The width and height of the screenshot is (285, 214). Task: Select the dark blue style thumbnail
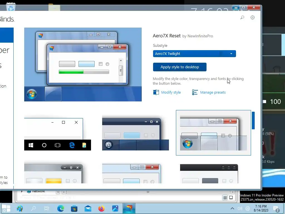pos(136,134)
